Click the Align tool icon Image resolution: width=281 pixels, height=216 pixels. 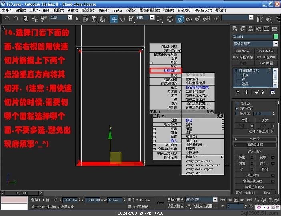point(269,19)
